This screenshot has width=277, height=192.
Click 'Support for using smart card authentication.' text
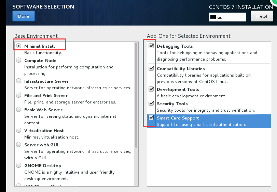(202, 125)
